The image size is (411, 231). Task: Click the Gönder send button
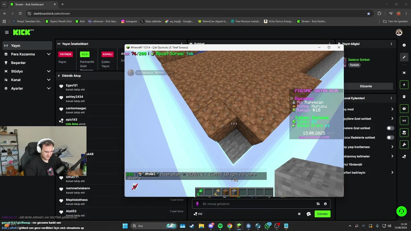[322, 214]
